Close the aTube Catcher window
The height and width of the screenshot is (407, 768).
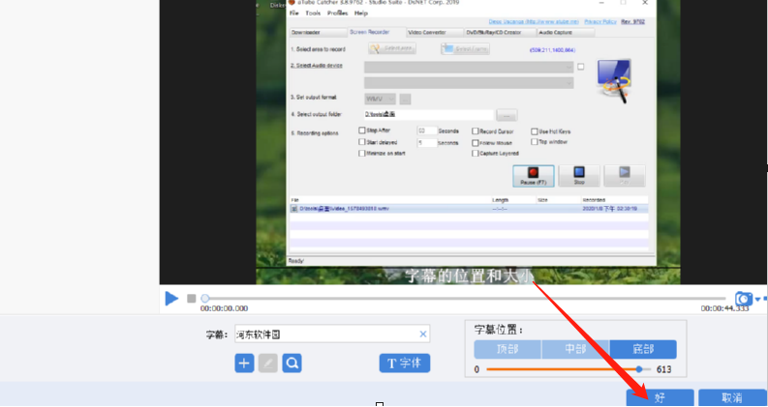click(x=646, y=3)
